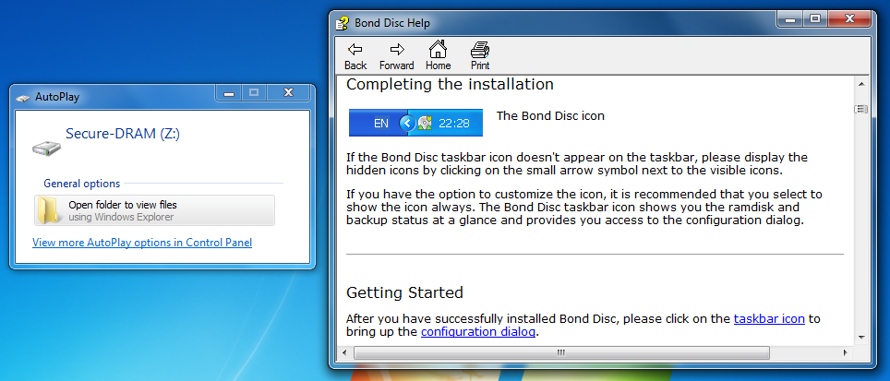Click the 'Completing the installation' heading
Image resolution: width=890 pixels, height=381 pixels.
(x=450, y=85)
